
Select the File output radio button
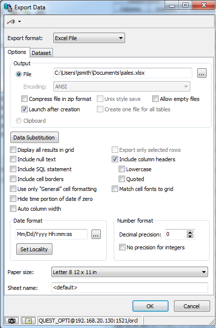(x=19, y=74)
